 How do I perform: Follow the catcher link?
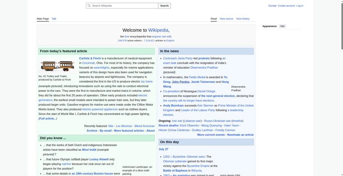pos(66,164)
